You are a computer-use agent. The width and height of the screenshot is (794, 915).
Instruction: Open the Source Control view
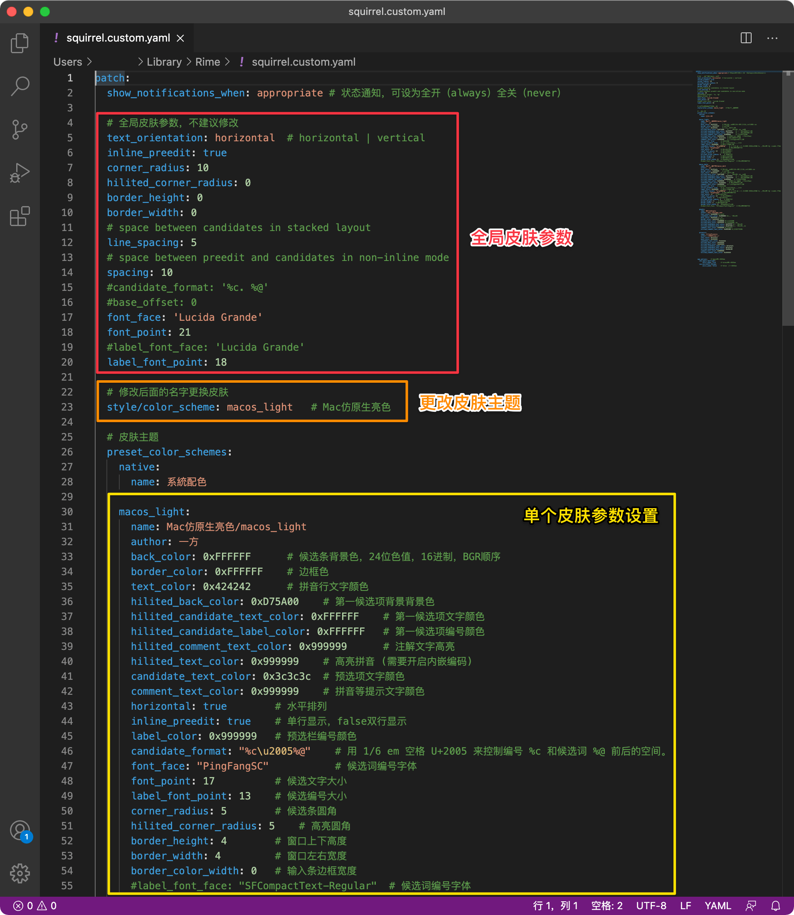(x=20, y=129)
